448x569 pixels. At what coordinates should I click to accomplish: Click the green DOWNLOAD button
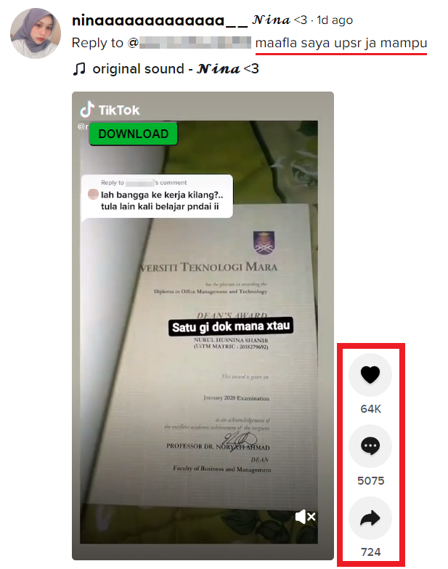click(x=134, y=134)
